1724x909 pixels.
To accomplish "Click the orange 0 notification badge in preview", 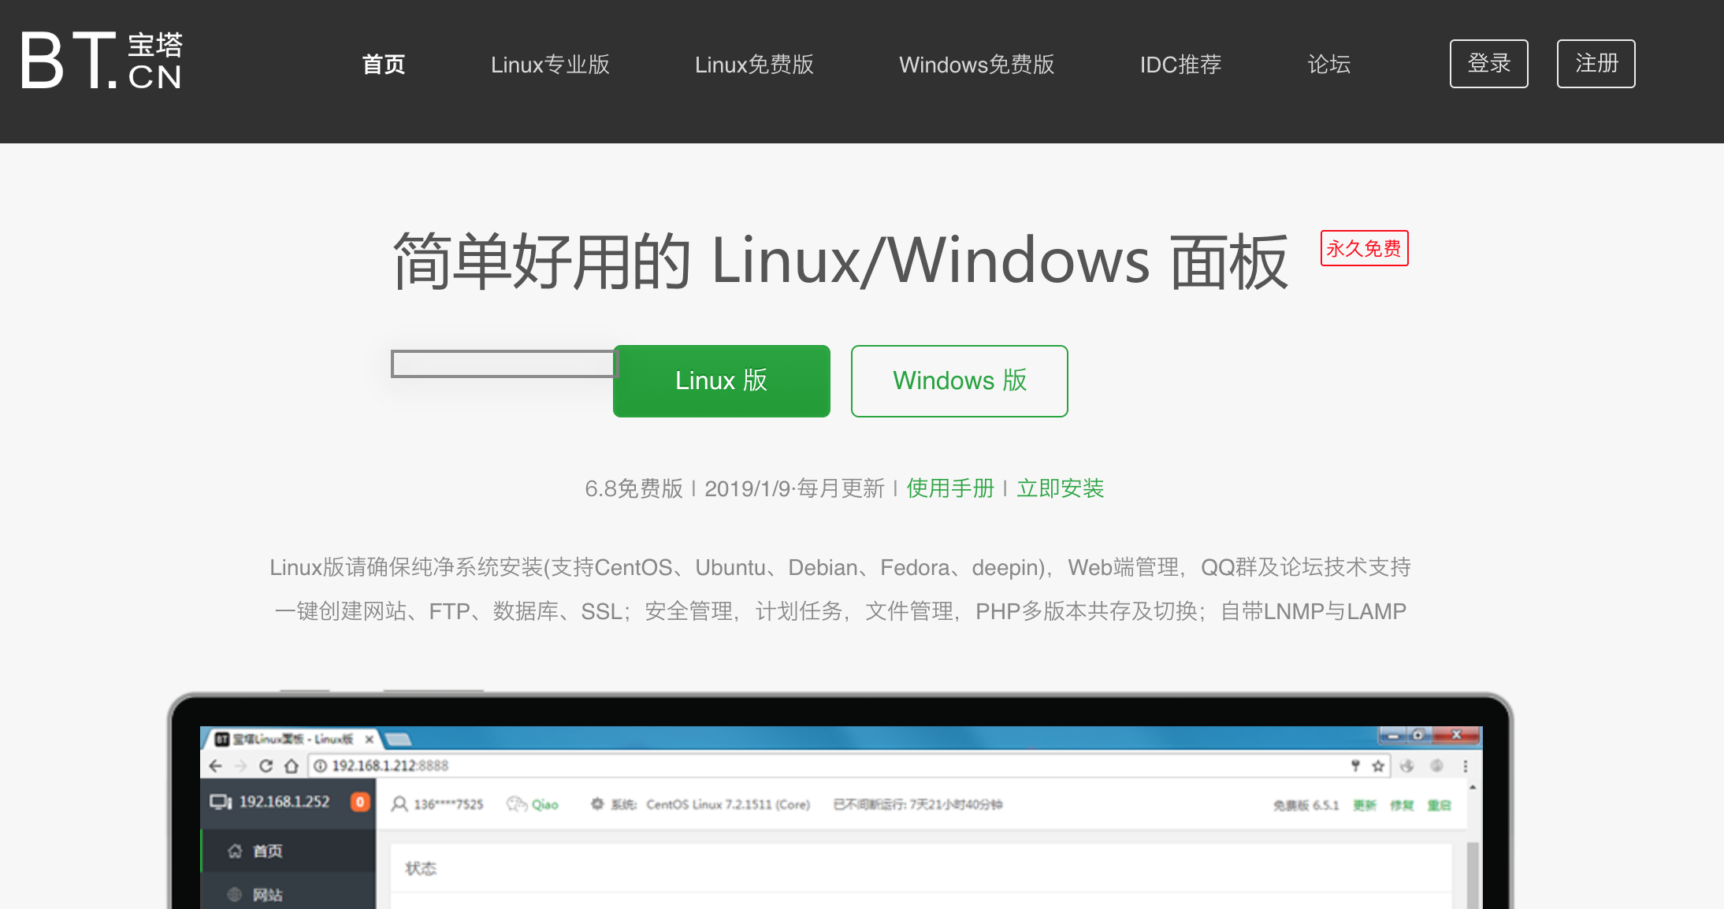I will click(360, 802).
